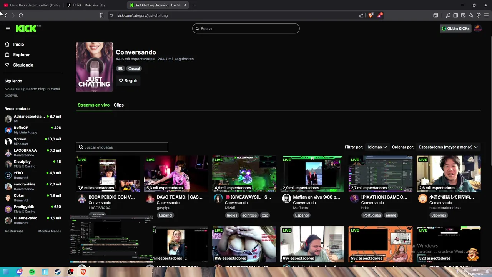This screenshot has width=492, height=277.
Task: Click Mostrar Menos in the recommended list
Action: [x=50, y=231]
